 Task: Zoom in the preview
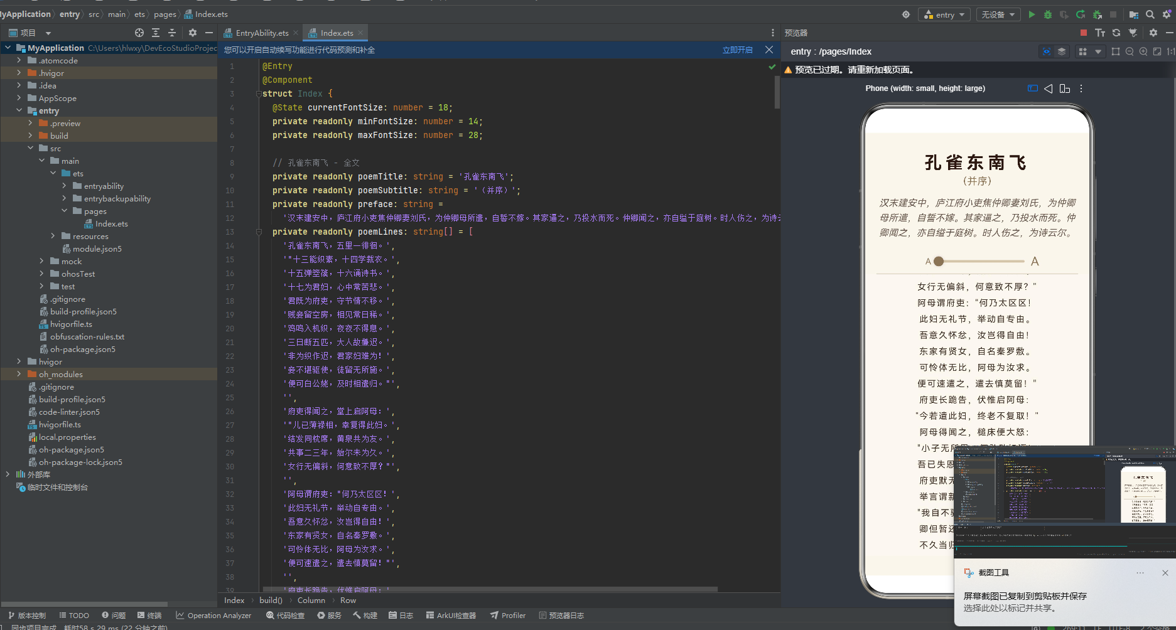tap(1143, 51)
